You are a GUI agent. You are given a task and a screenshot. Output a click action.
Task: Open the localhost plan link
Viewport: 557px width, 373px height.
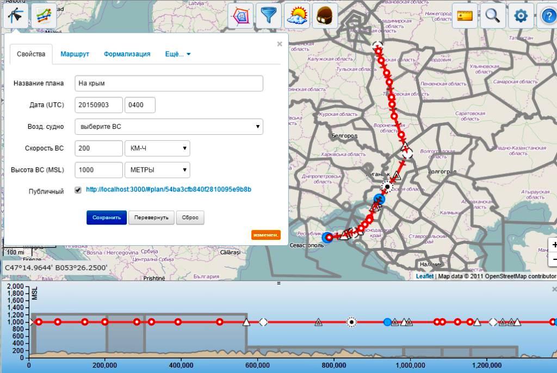tap(168, 190)
